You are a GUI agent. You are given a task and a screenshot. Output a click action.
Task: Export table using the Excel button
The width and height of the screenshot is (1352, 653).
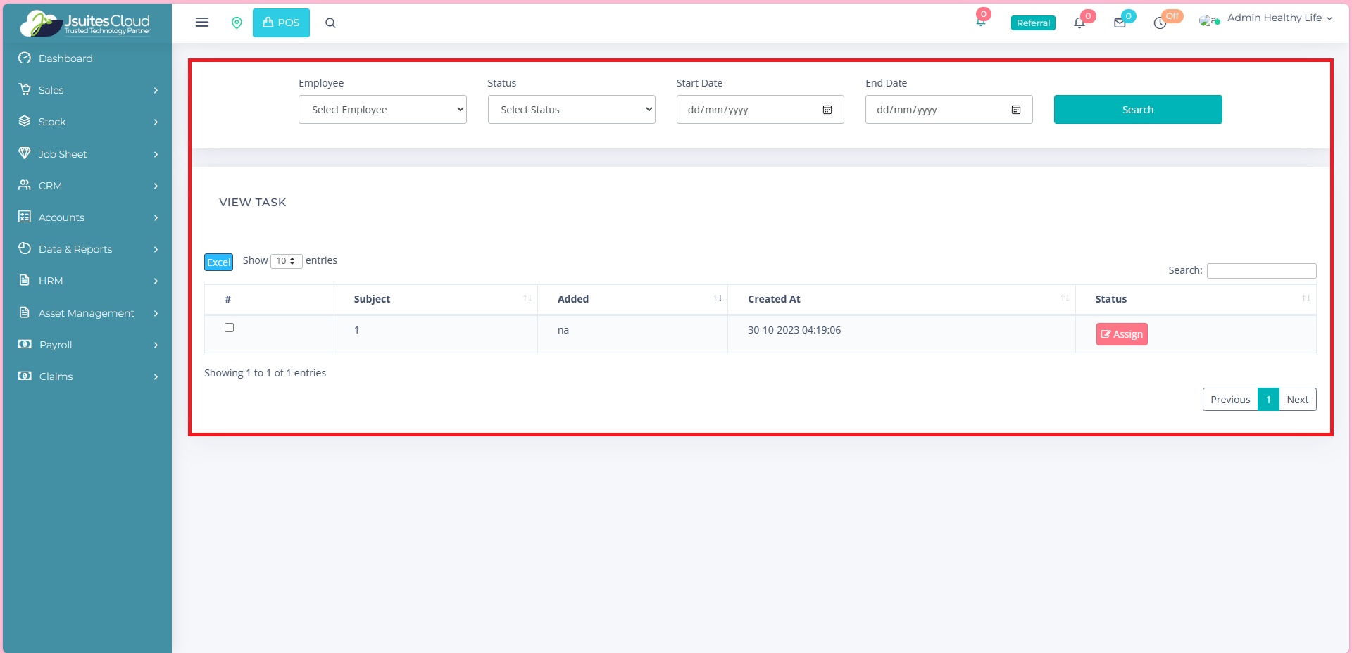[218, 262]
